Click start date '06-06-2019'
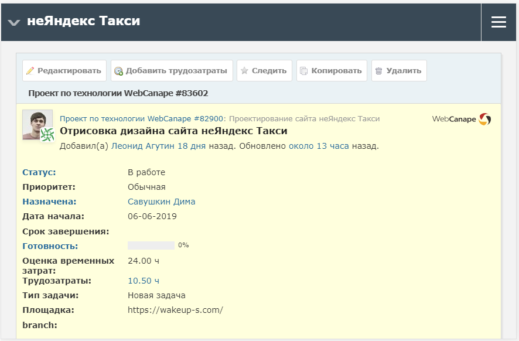Screen dimensions: 519x341 (x=152, y=217)
